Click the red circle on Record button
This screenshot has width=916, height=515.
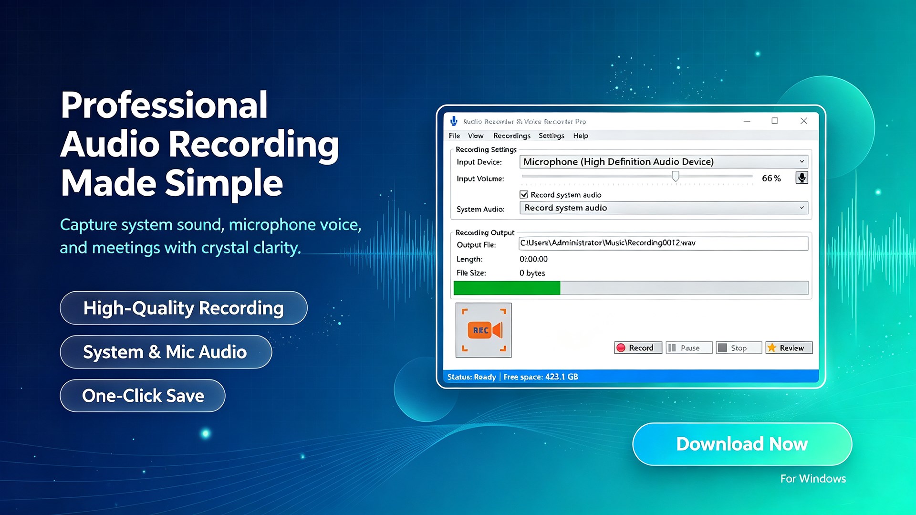point(621,348)
